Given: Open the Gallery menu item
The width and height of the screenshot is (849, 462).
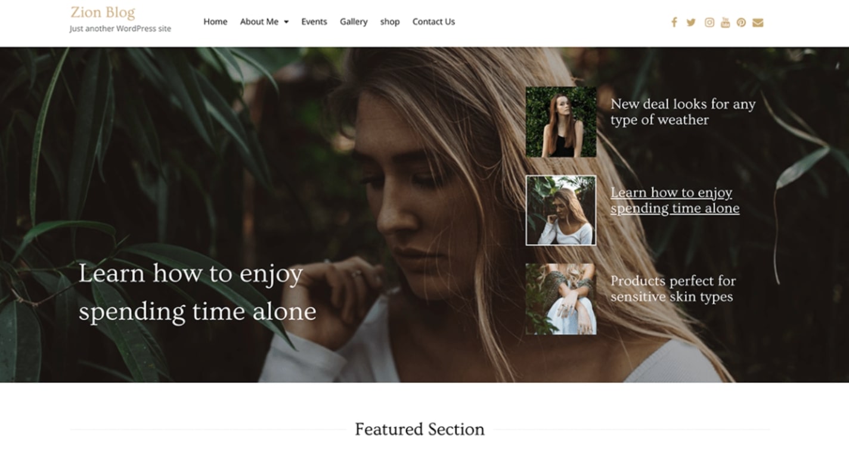Looking at the screenshot, I should tap(354, 21).
